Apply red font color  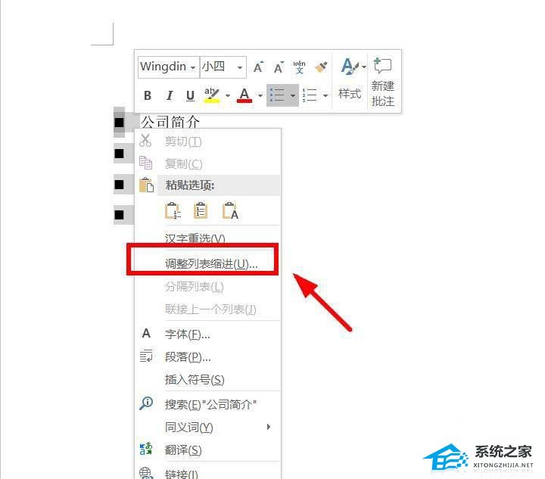[x=244, y=95]
